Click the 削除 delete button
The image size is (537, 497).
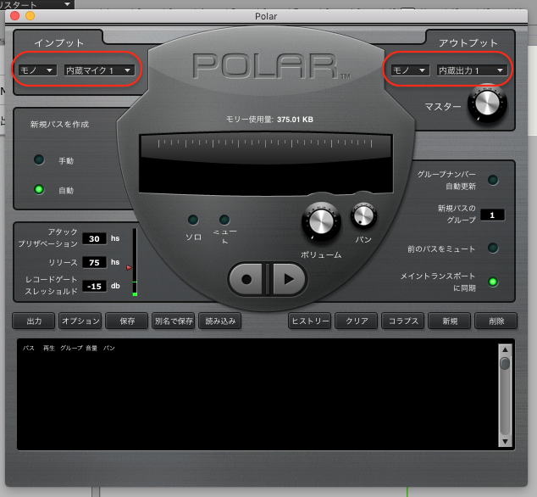point(496,321)
